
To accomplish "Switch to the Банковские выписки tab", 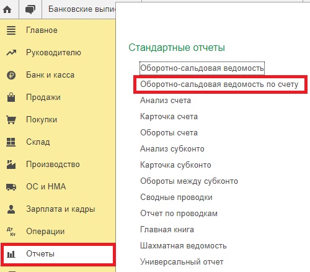I will pos(82,9).
